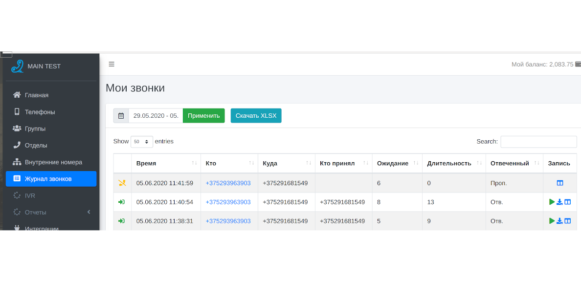Open the Show entries count dropdown
The width and height of the screenshot is (581, 301).
point(142,141)
